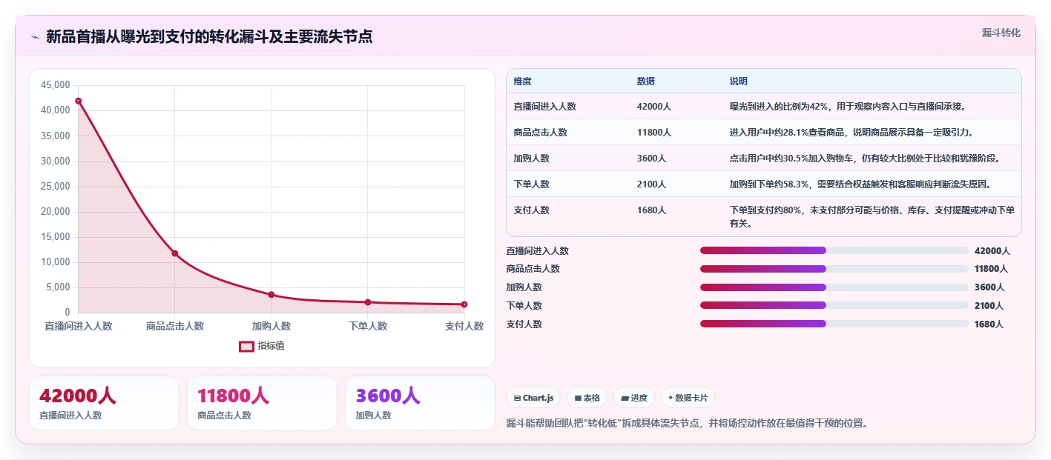Click the 下单人数 label of the progress list
Screen dimensions: 1051x460
point(524,306)
